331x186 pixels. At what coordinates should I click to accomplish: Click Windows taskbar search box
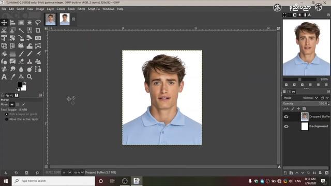[x=53, y=181]
